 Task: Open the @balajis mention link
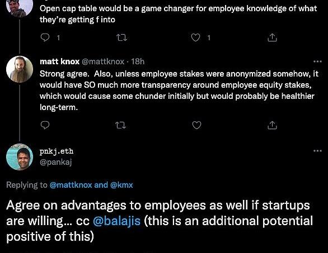(117, 221)
